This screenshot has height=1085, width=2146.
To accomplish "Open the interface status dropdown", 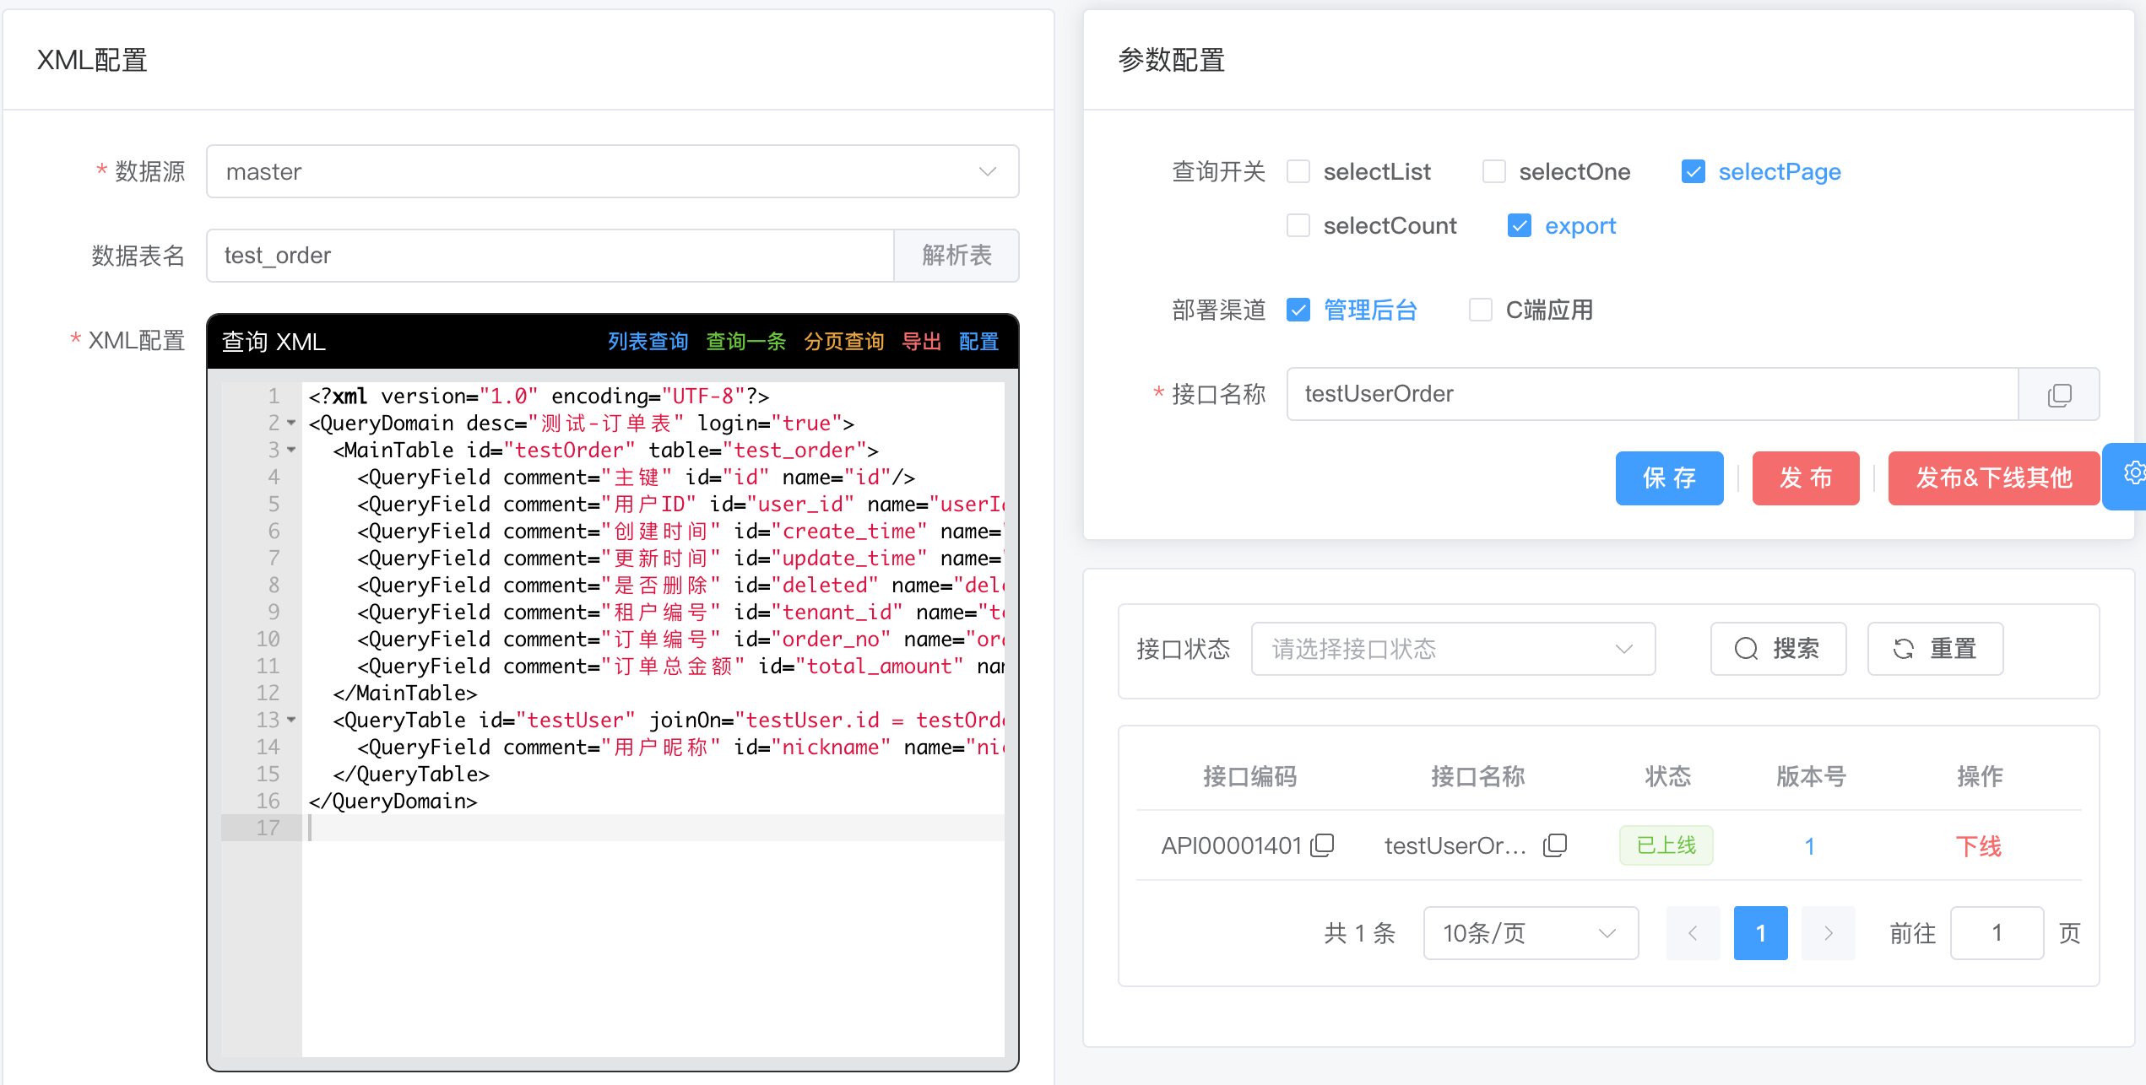I will (1452, 649).
